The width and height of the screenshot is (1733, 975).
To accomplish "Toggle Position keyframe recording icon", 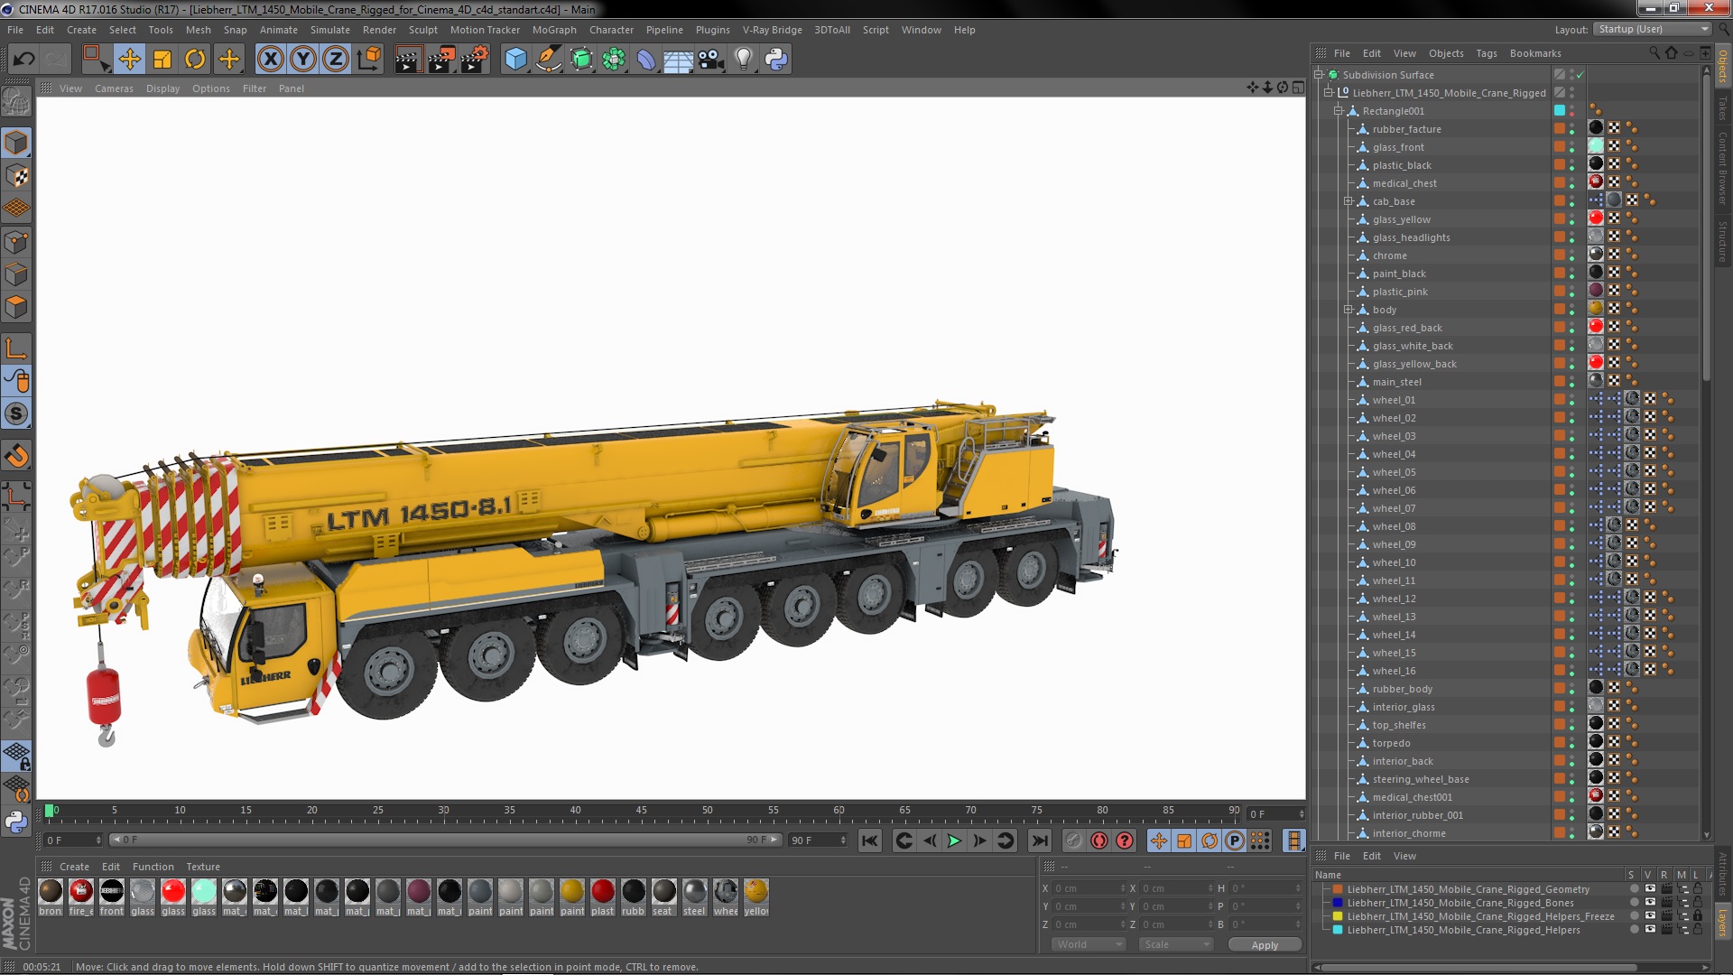I will click(x=1159, y=840).
